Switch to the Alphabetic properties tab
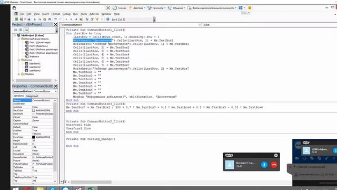Viewport: 337px width, 190px height. [x=19, y=96]
